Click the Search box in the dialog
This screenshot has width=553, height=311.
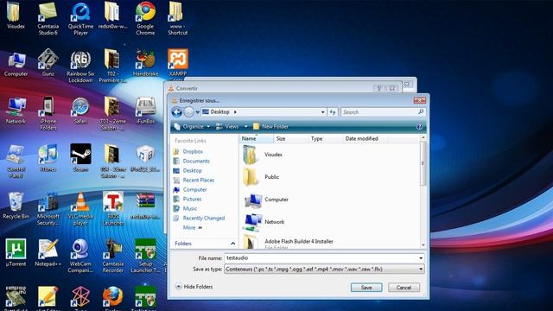(383, 112)
